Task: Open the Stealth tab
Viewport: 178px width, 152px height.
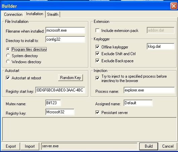Action: [x=53, y=14]
